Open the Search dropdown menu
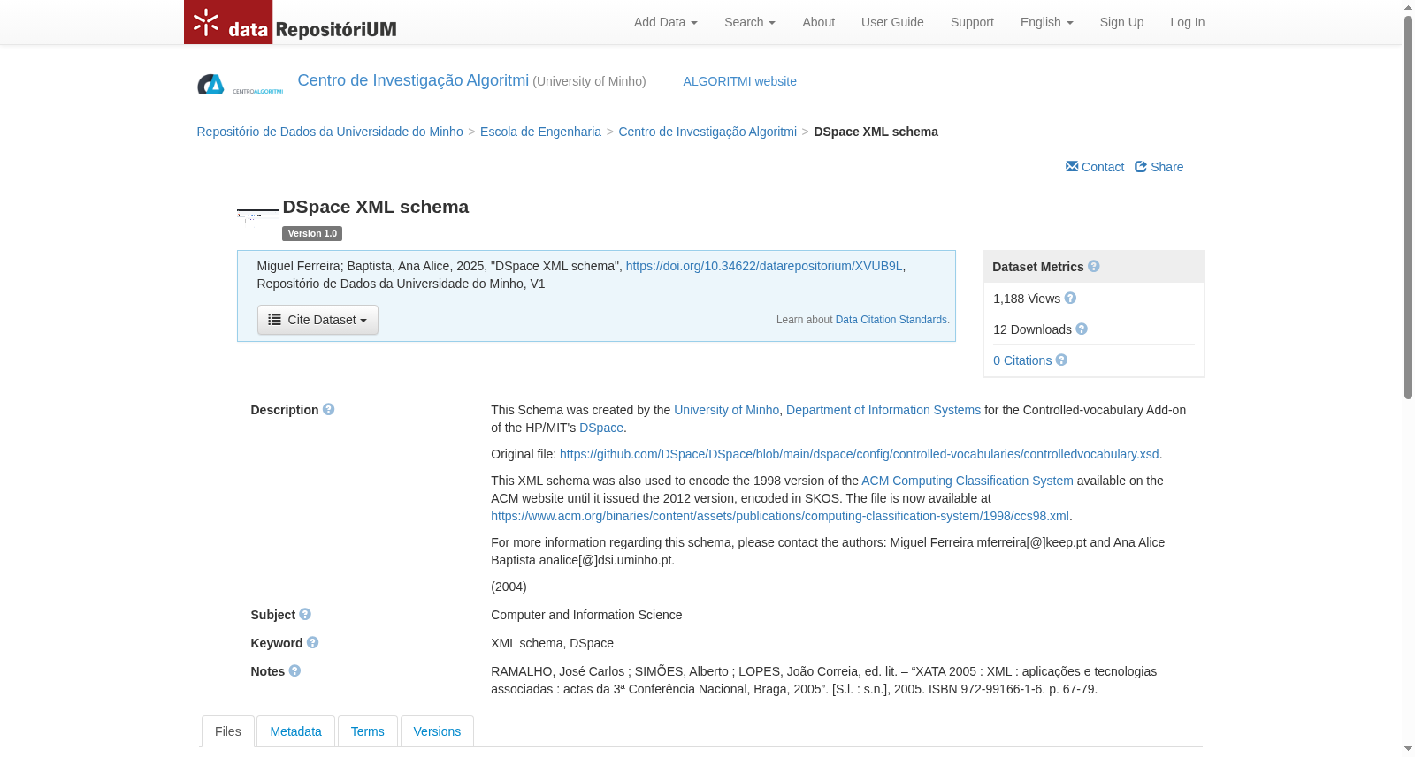Image resolution: width=1415 pixels, height=757 pixels. 749,22
